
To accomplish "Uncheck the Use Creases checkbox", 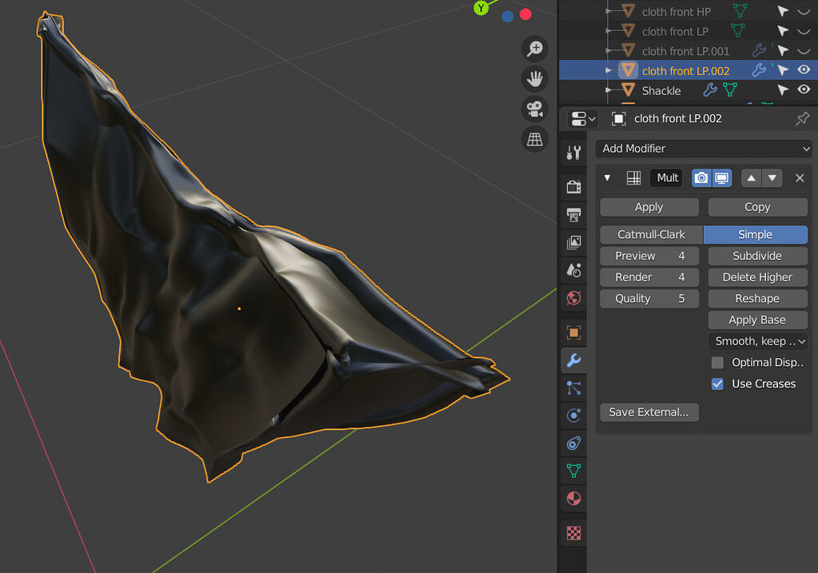I will pos(718,384).
